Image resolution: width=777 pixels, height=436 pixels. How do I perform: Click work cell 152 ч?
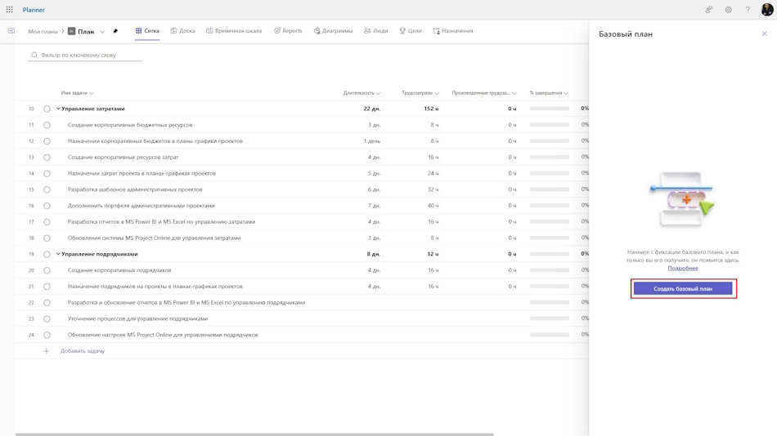pyautogui.click(x=431, y=109)
